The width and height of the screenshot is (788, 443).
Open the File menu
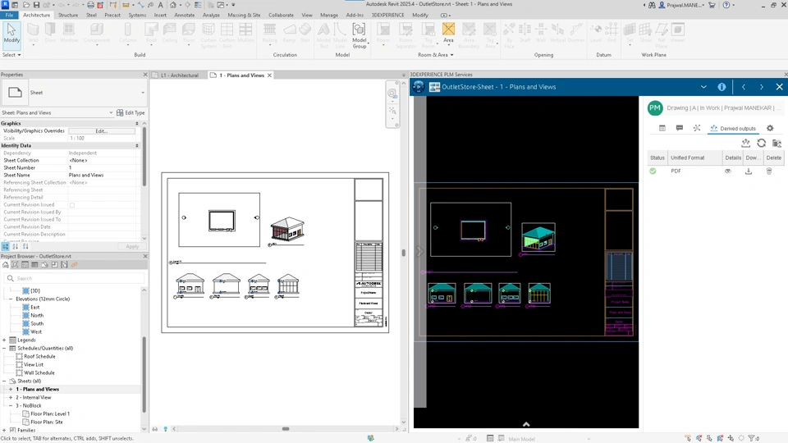tap(9, 15)
